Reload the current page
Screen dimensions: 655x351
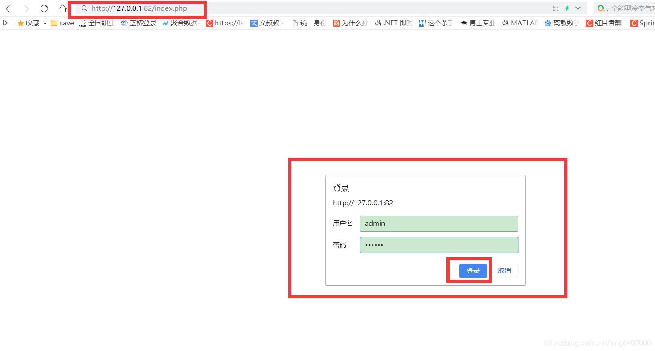point(44,8)
